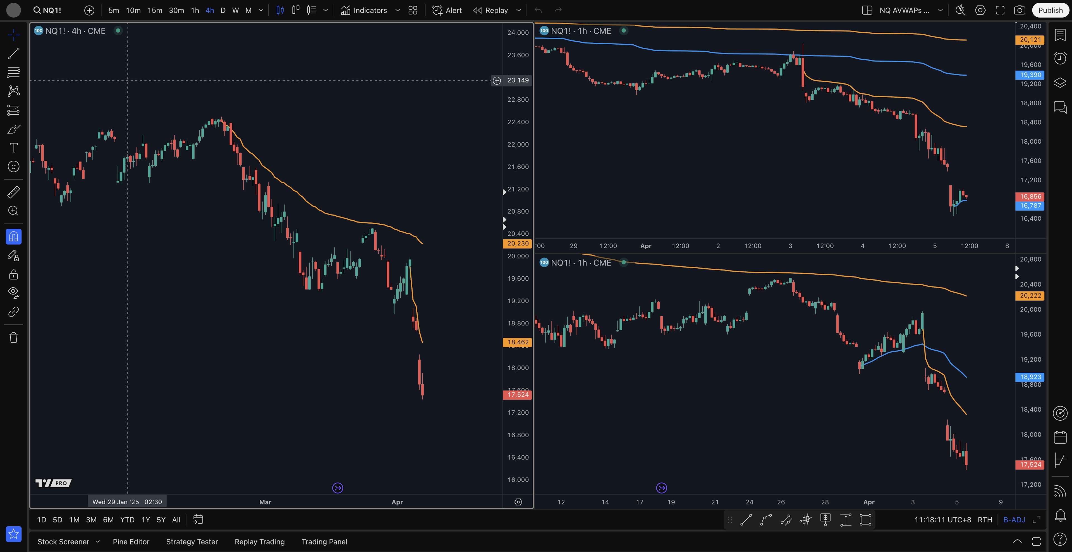Open the NQ AVWAPs layout dropdown

point(940,10)
